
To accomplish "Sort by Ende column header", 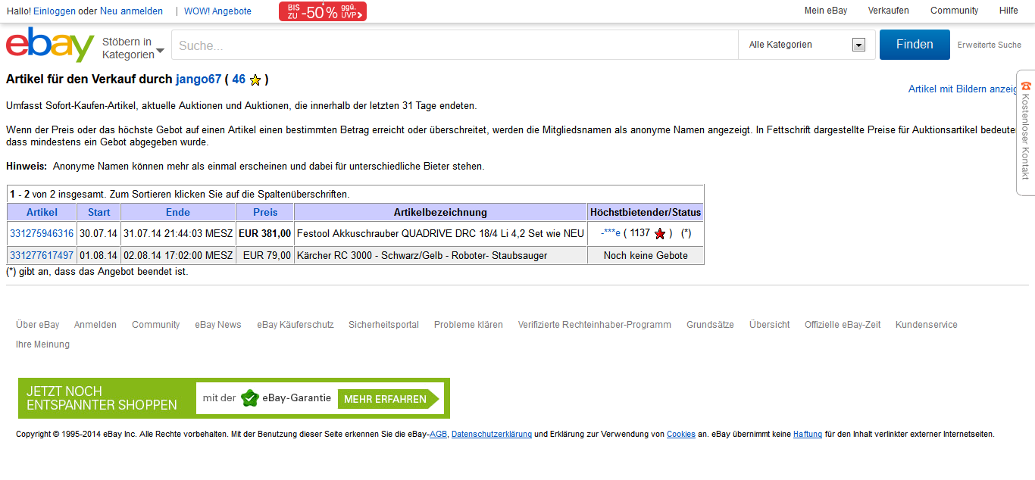I will pyautogui.click(x=178, y=212).
